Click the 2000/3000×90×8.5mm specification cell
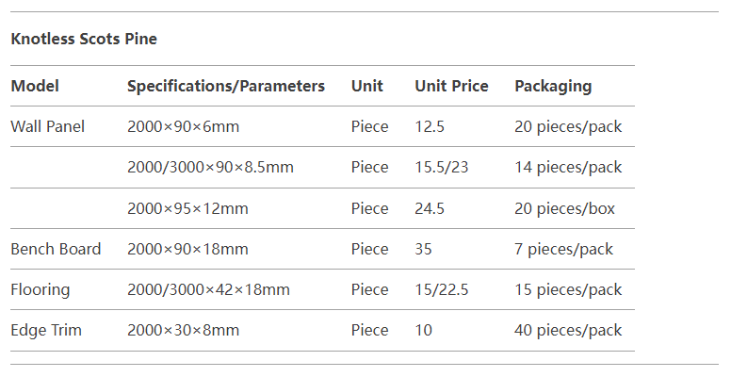 (210, 167)
